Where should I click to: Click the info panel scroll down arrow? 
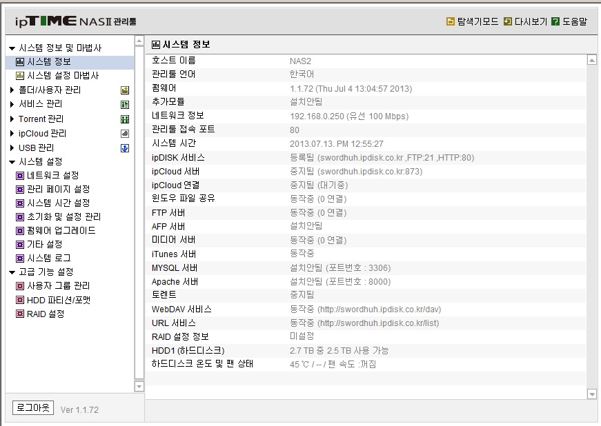tap(592, 394)
